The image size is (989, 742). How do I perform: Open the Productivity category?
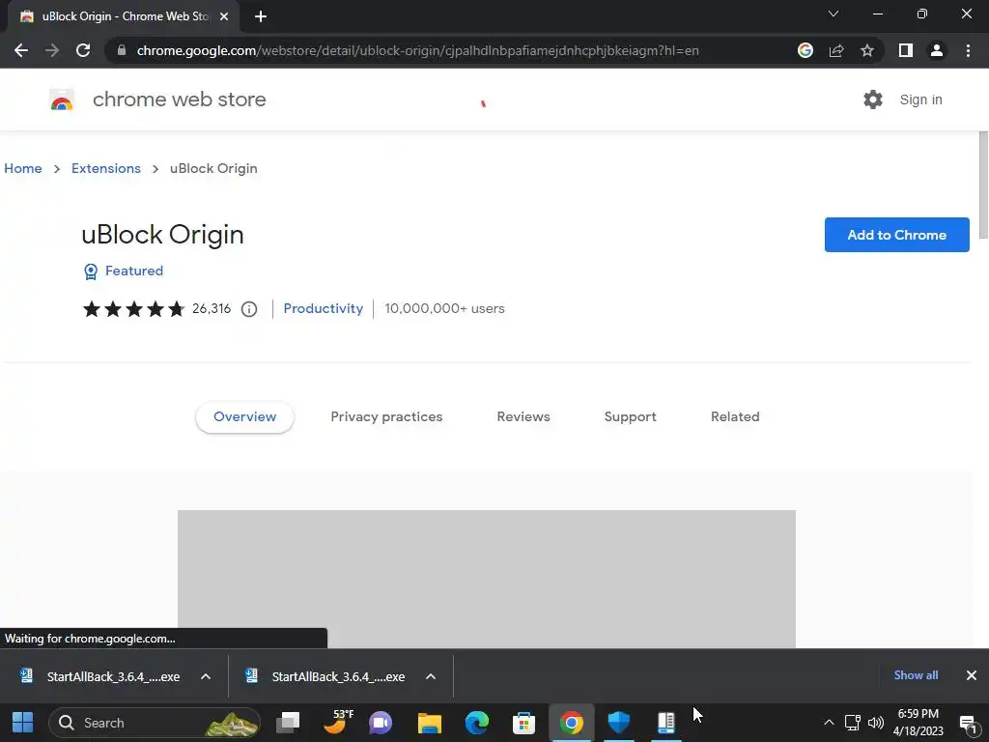point(323,308)
